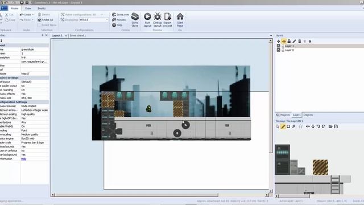This screenshot has width=364, height=205.
Task: Click the pin icon on Properties panel
Action: click(x=43, y=35)
